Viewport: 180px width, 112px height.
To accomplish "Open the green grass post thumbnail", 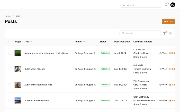I will [17, 53].
